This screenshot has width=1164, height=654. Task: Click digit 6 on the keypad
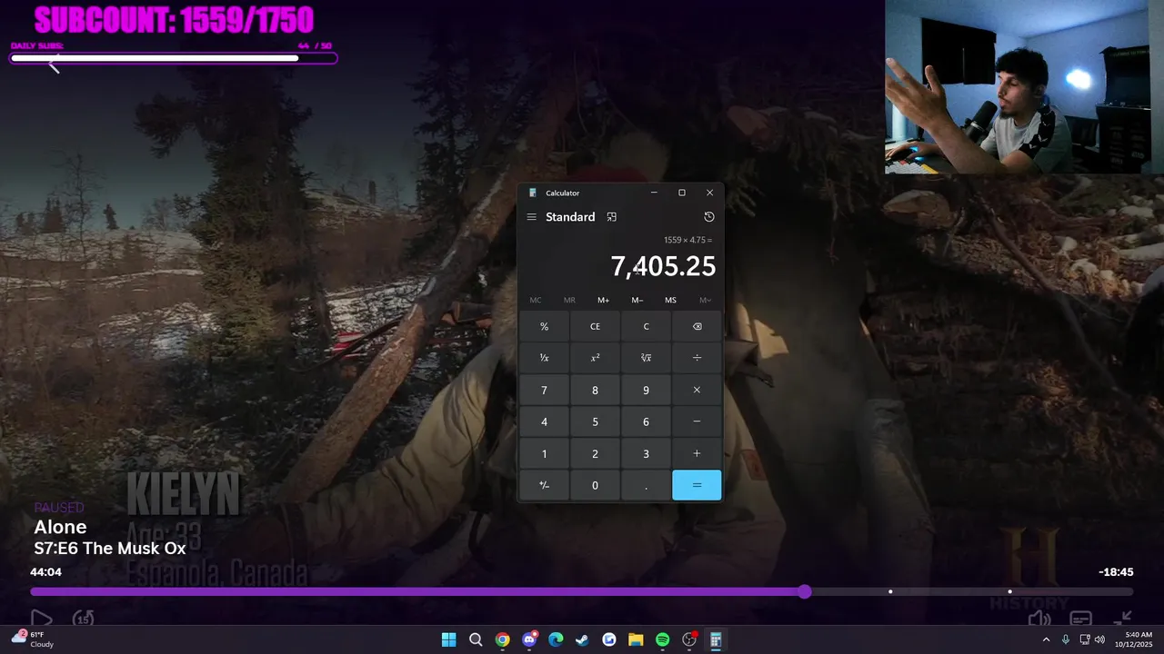(646, 421)
